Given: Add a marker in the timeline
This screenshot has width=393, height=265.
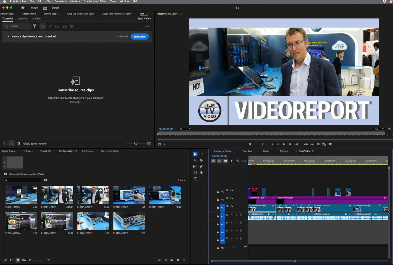Looking at the screenshot, I should point(232,161).
